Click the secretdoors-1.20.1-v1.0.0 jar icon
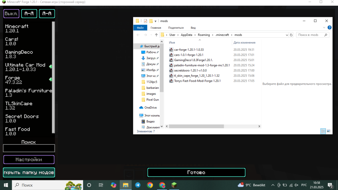Viewport: 338px width, 190px height. (x=171, y=70)
